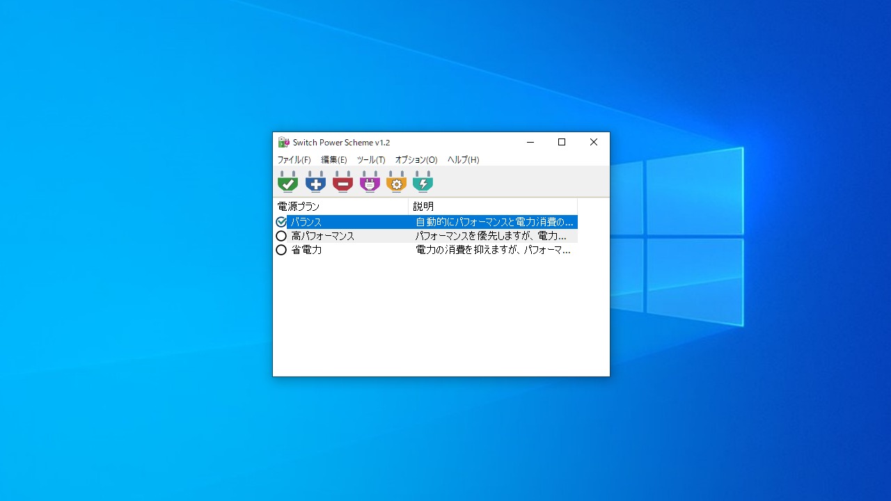This screenshot has width=891, height=501.
Task: Select the 高パフォーマンス plan radio circle
Action: pos(281,236)
